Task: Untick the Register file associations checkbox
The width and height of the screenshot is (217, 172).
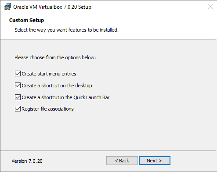Action: (x=18, y=109)
